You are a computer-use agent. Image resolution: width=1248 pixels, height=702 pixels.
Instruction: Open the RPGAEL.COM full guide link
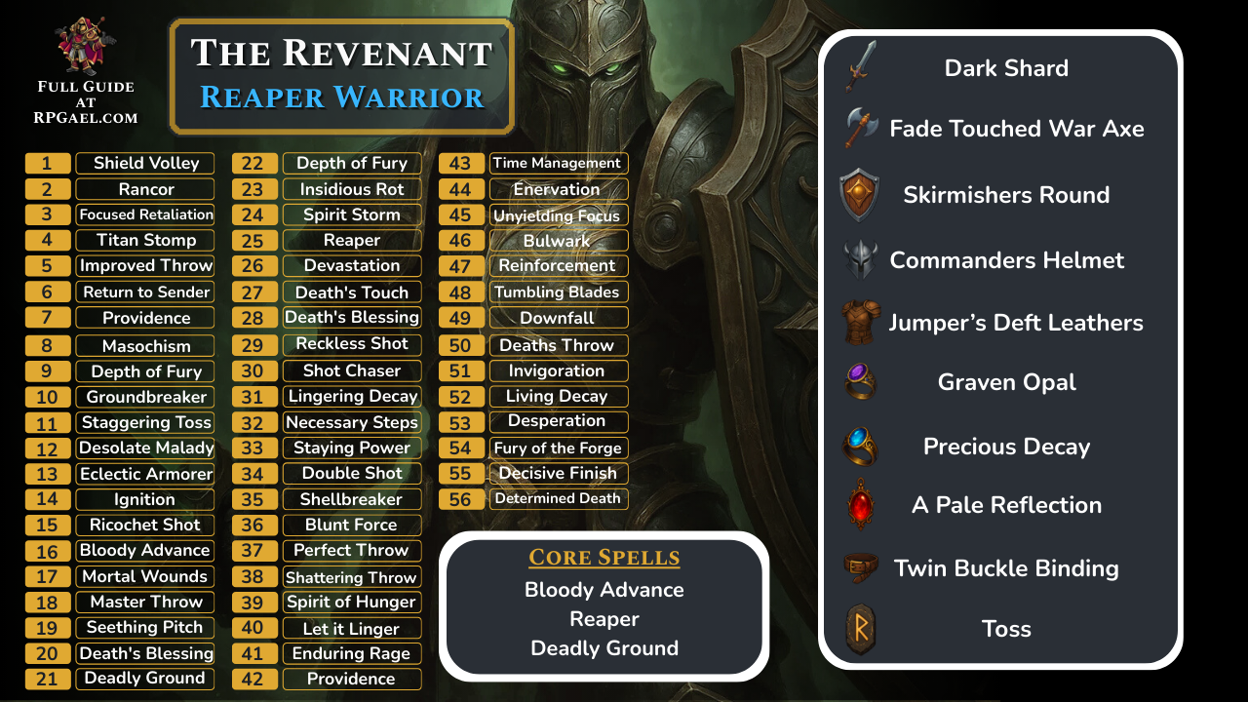point(86,118)
